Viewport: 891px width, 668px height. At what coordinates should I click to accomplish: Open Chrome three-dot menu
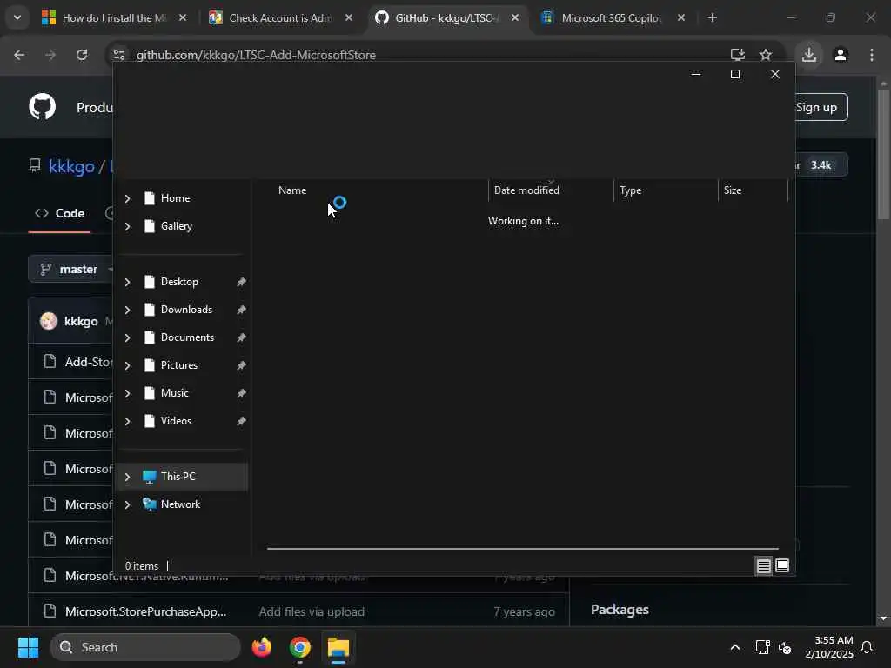click(x=872, y=55)
